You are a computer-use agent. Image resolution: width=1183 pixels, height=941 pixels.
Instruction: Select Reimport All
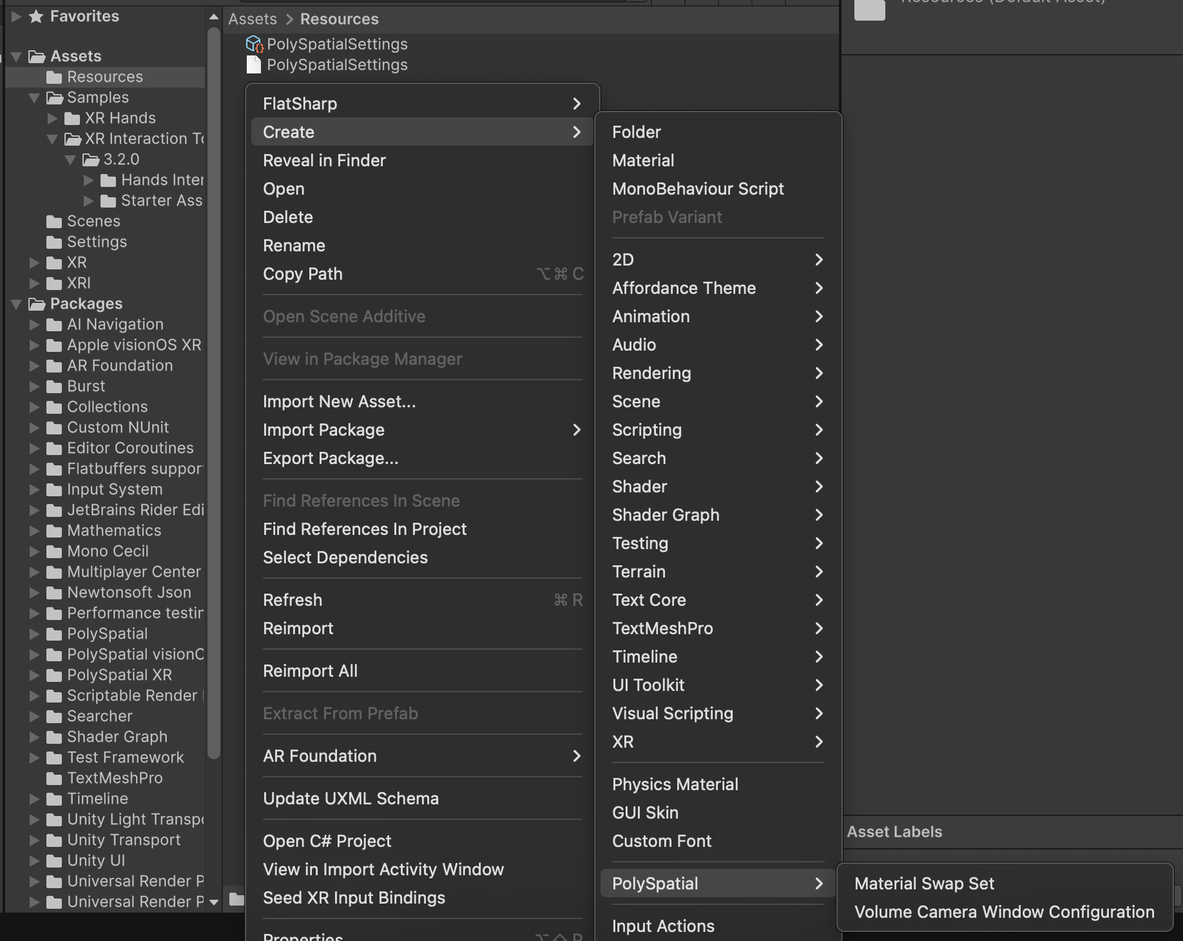point(422,671)
